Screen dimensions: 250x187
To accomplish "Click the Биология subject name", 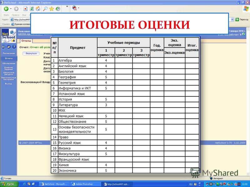I will pos(66,72).
